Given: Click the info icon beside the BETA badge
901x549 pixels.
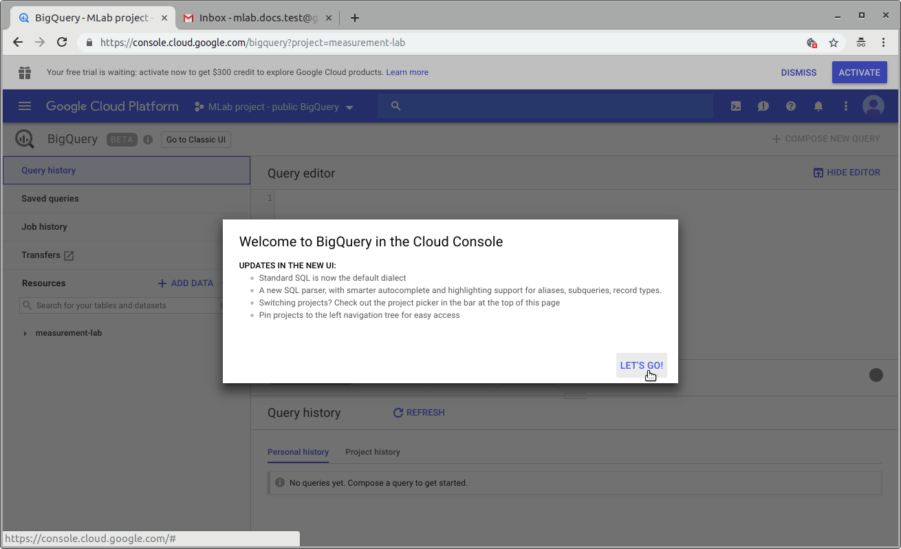Looking at the screenshot, I should click(x=148, y=140).
